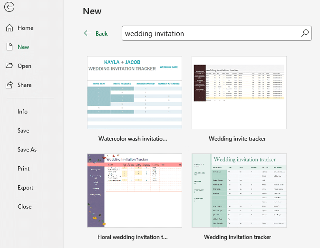Click the Open folder icon
Image resolution: width=320 pixels, height=248 pixels.
(x=10, y=66)
